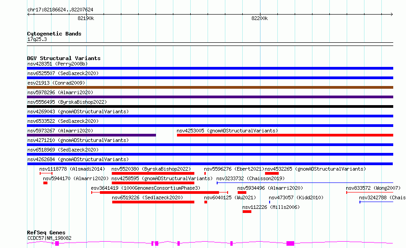Viewport: 406px width, 248px height.
Task: Click the blue nsv473057 Kidd2010 tick
Action: coord(270,202)
